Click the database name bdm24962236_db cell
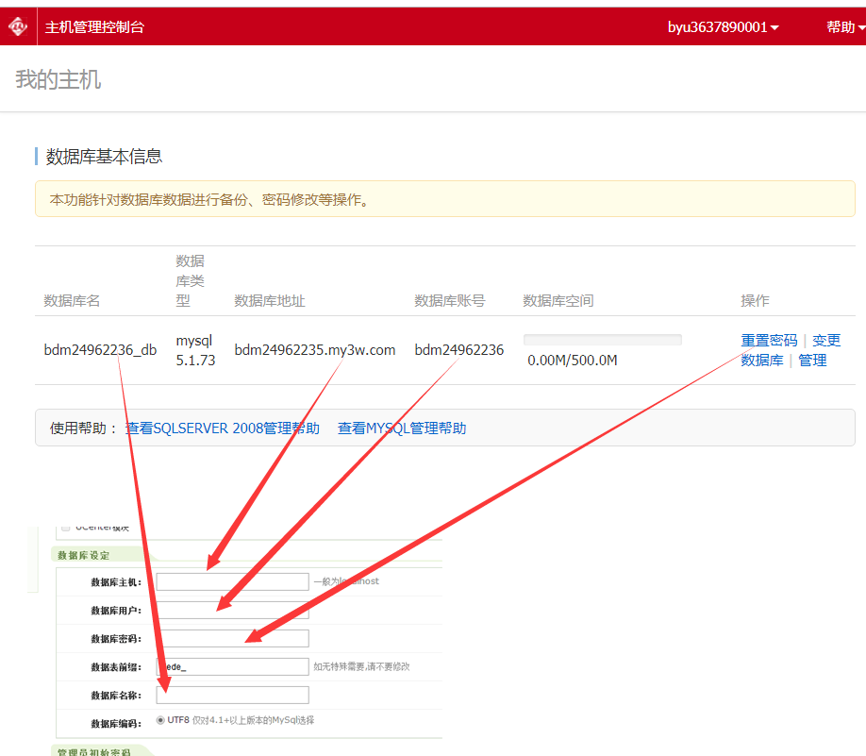The height and width of the screenshot is (756, 866). coord(100,350)
